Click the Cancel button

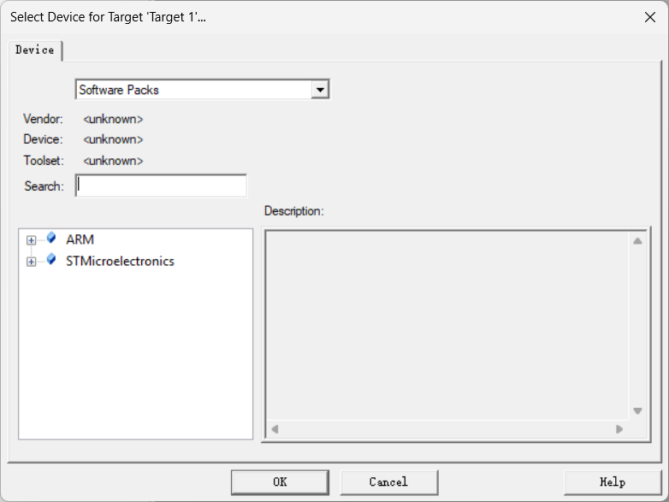388,482
